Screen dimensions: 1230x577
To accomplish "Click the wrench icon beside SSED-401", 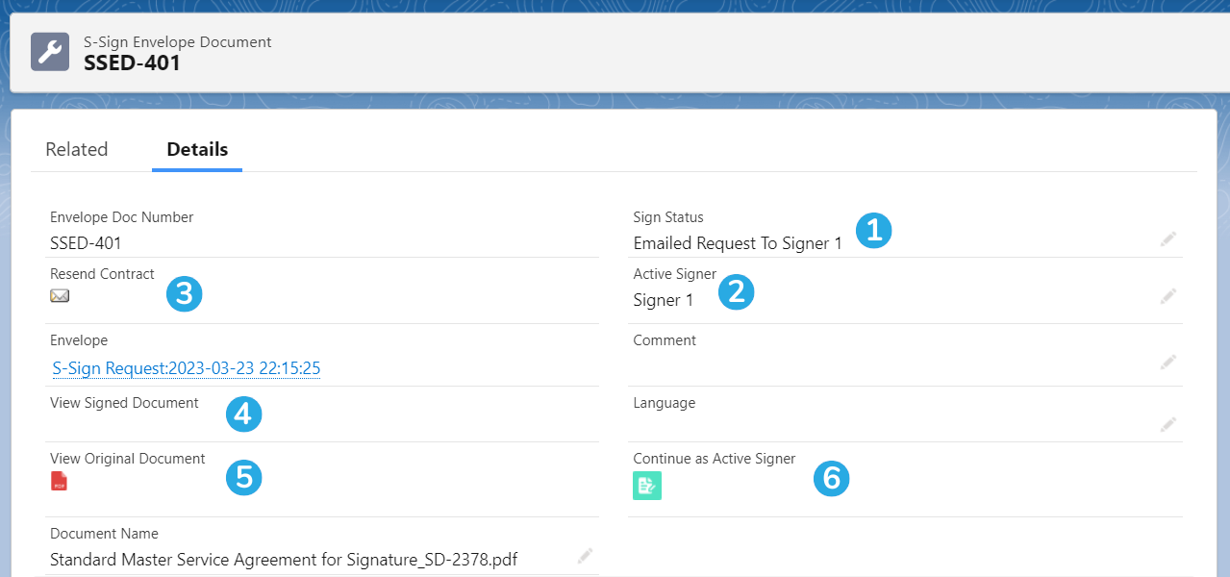I will (x=50, y=52).
